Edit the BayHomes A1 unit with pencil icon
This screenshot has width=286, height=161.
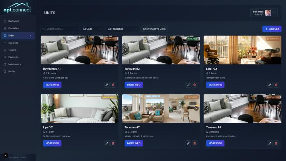pyautogui.click(x=107, y=85)
